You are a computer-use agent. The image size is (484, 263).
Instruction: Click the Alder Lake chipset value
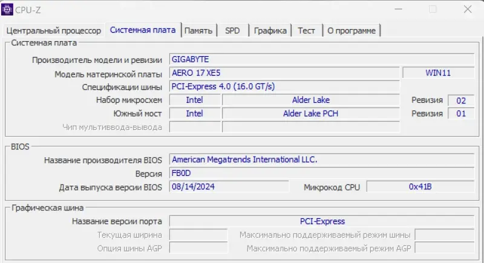click(311, 100)
